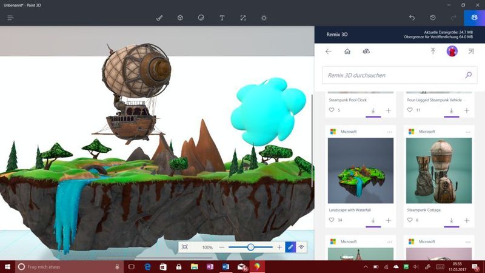
Task: Select the cyan cloud 3D object
Action: pyautogui.click(x=267, y=112)
